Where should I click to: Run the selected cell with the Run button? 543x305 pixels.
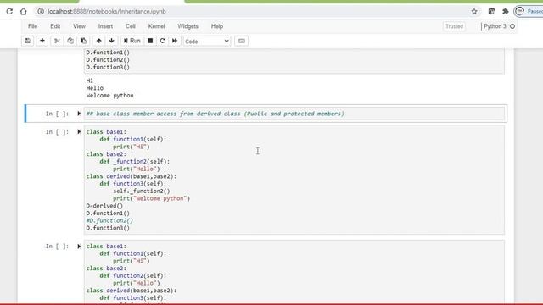pyautogui.click(x=132, y=41)
